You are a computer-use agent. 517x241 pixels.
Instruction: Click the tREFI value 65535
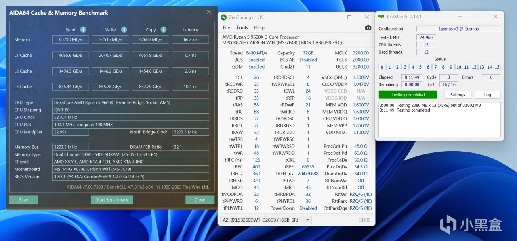[308, 167]
